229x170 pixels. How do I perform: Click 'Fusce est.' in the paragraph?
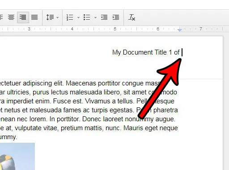(x=68, y=101)
